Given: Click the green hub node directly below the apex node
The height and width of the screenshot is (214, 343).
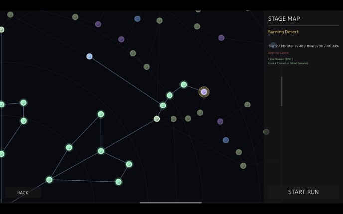Looking at the screenshot, I should click(101, 151).
